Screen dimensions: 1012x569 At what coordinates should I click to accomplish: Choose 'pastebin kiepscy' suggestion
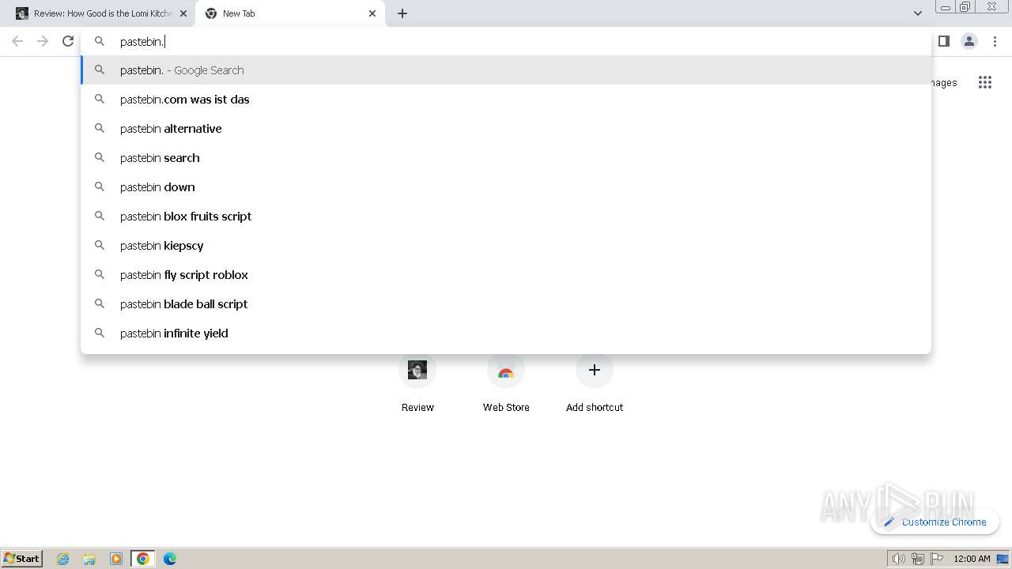click(x=506, y=246)
